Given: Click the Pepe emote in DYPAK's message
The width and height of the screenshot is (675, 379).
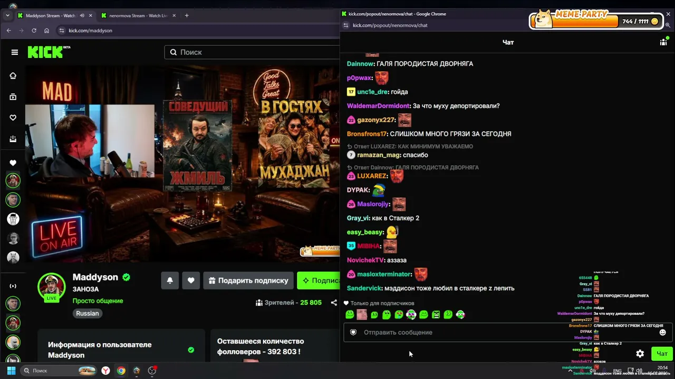Looking at the screenshot, I should [379, 190].
